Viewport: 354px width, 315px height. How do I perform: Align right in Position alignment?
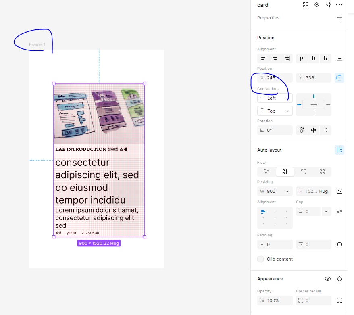coord(287,58)
